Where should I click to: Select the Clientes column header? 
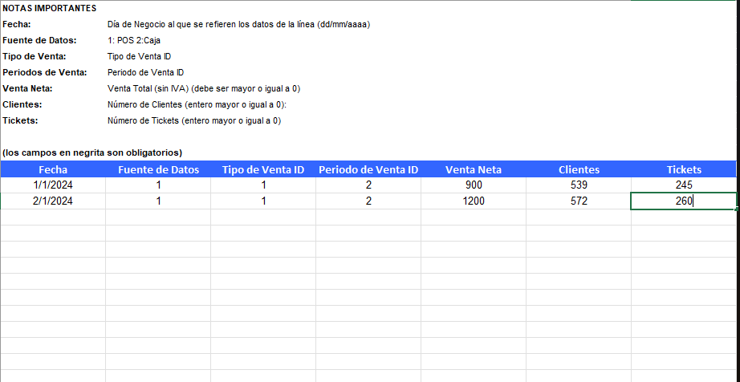[579, 169]
